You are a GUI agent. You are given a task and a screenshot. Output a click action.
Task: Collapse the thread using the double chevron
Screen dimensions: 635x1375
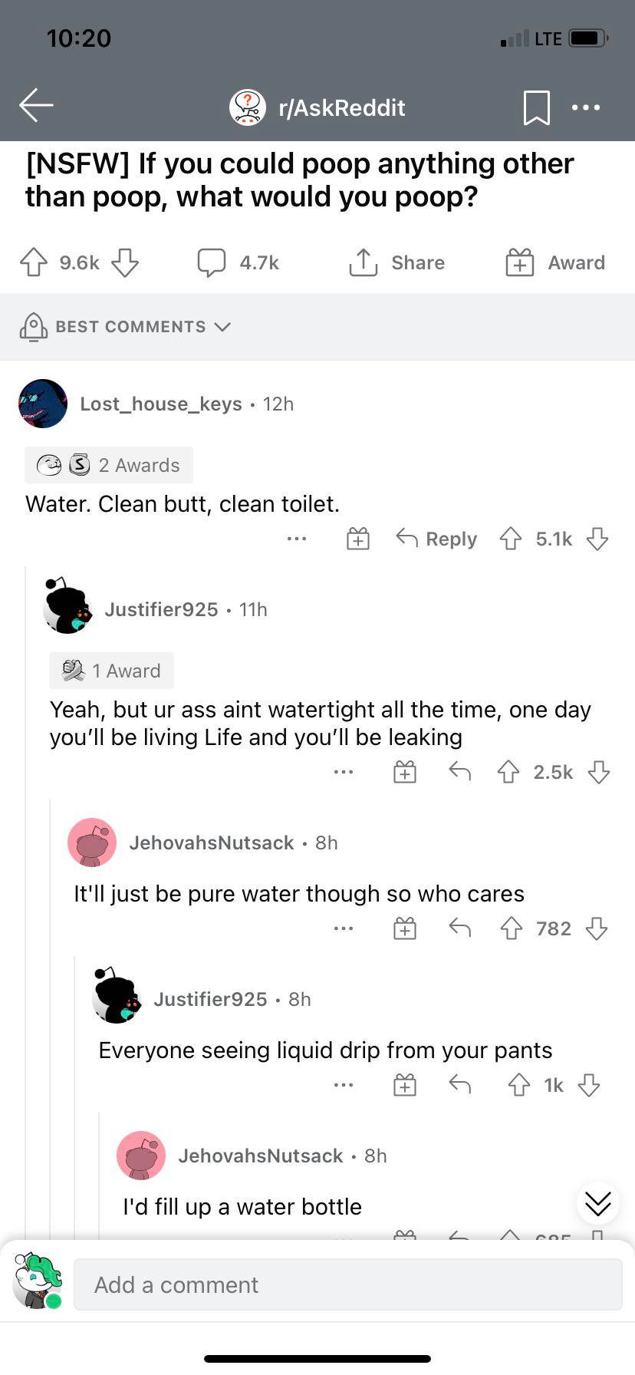(x=597, y=1203)
